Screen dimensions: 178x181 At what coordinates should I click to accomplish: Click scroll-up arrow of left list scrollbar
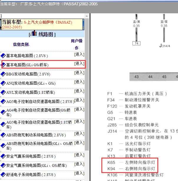(87, 16)
